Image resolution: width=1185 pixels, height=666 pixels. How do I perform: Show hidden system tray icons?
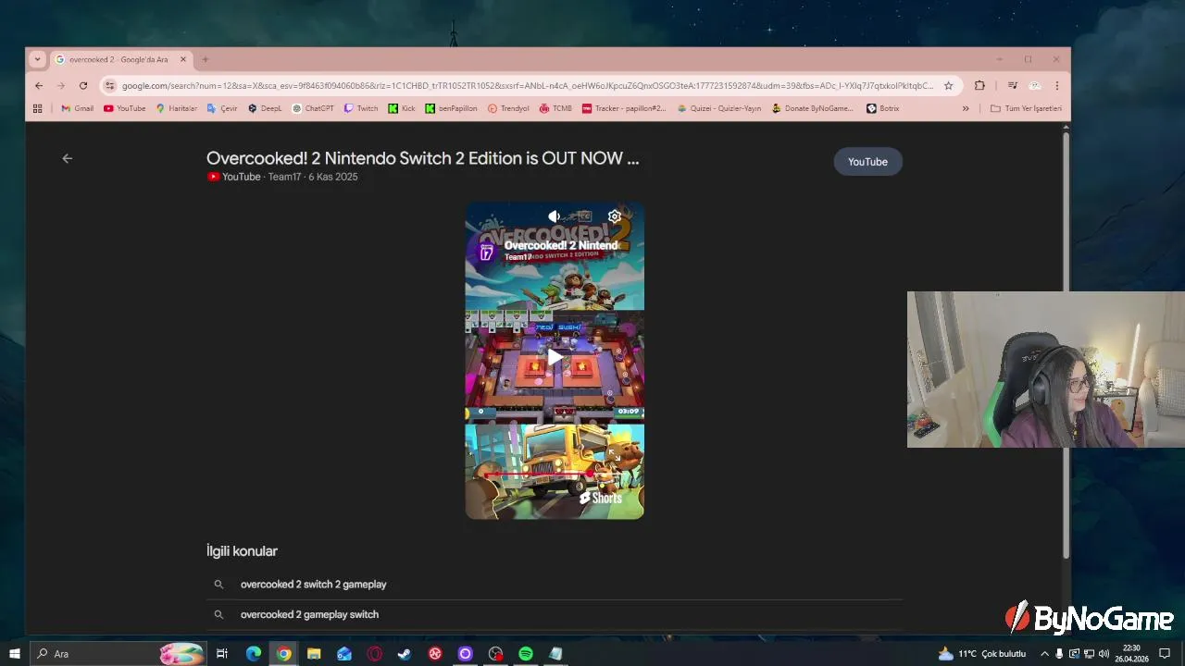coord(1044,654)
